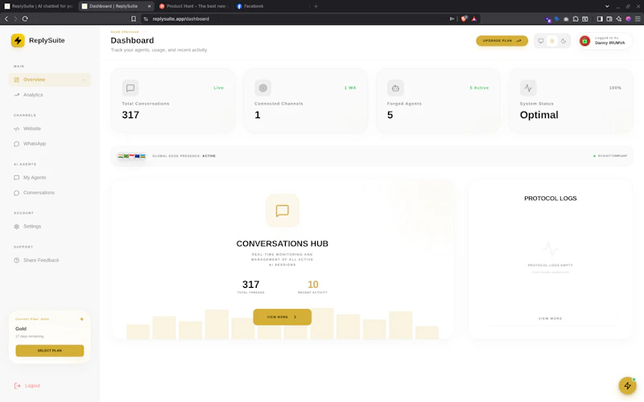This screenshot has width=644, height=402.
Task: Click the Leo AI star icon in toolbar
Action: pyautogui.click(x=619, y=18)
